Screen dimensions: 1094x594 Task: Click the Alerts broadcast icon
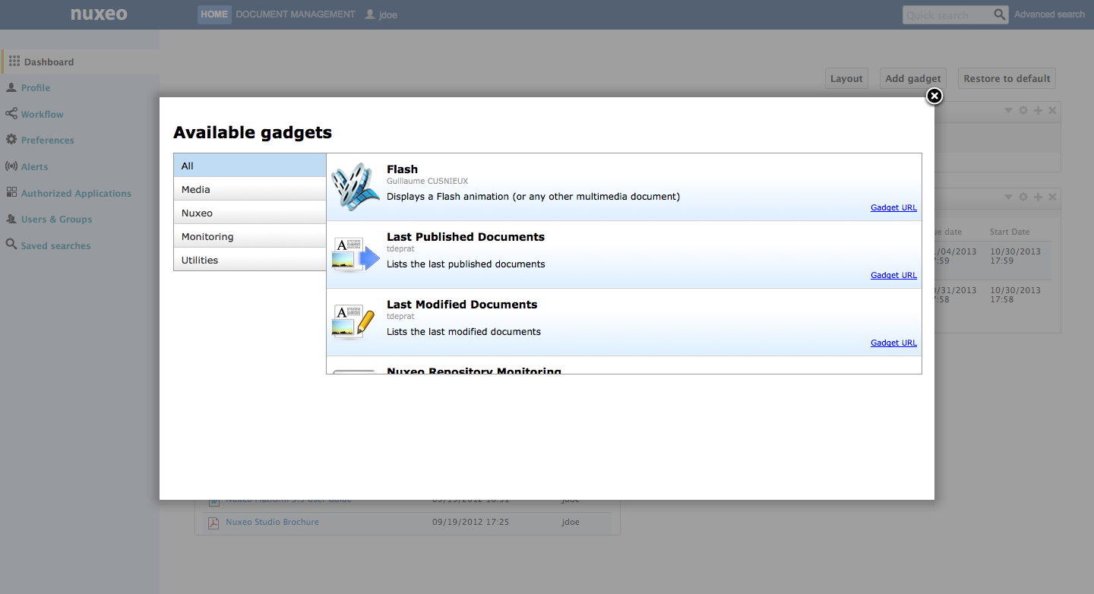click(x=11, y=166)
